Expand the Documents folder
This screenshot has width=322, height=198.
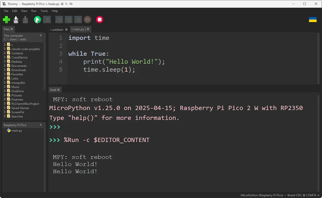(5, 65)
